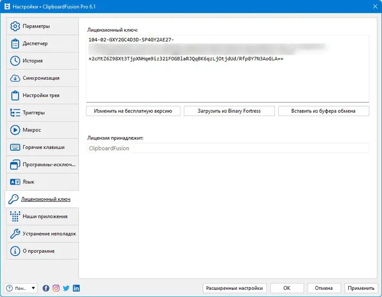Click the clock icon for История
Image resolution: width=382 pixels, height=297 pixels.
point(15,61)
